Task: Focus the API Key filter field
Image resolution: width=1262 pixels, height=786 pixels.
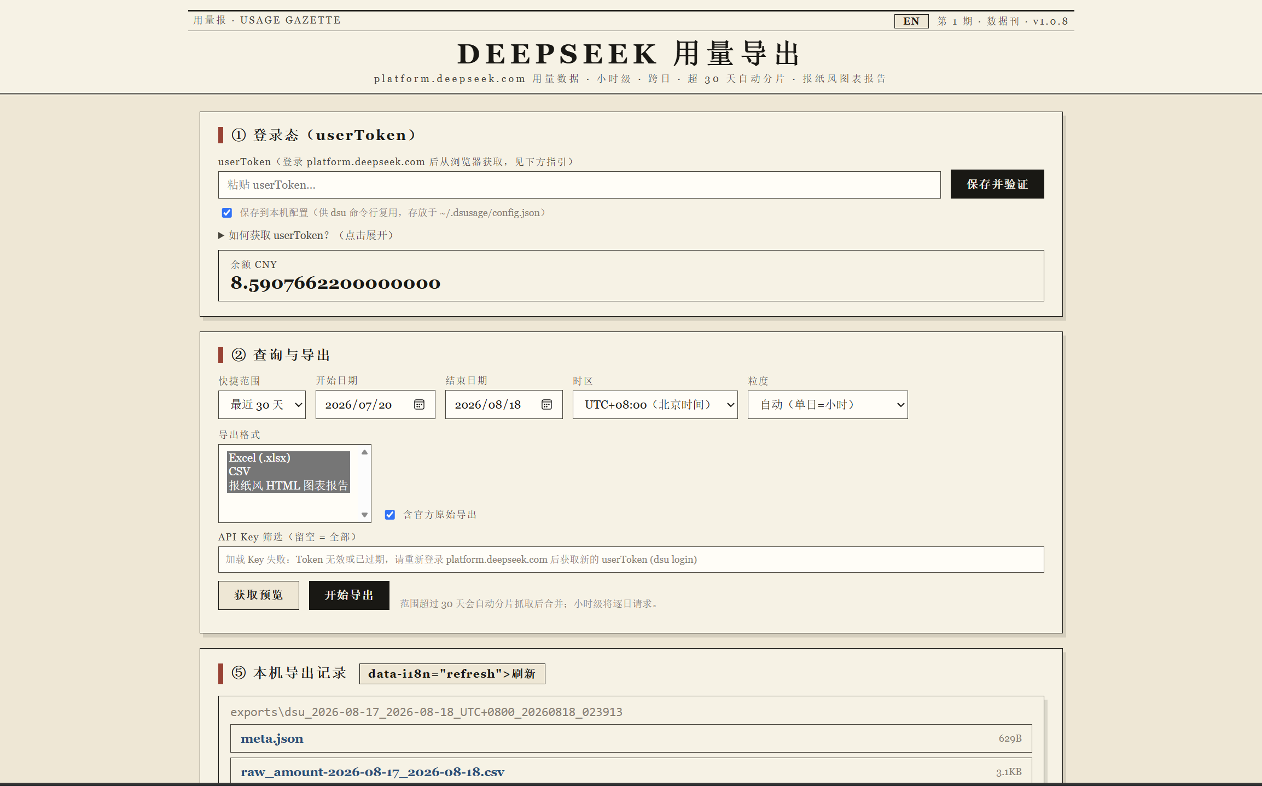Action: (x=631, y=560)
